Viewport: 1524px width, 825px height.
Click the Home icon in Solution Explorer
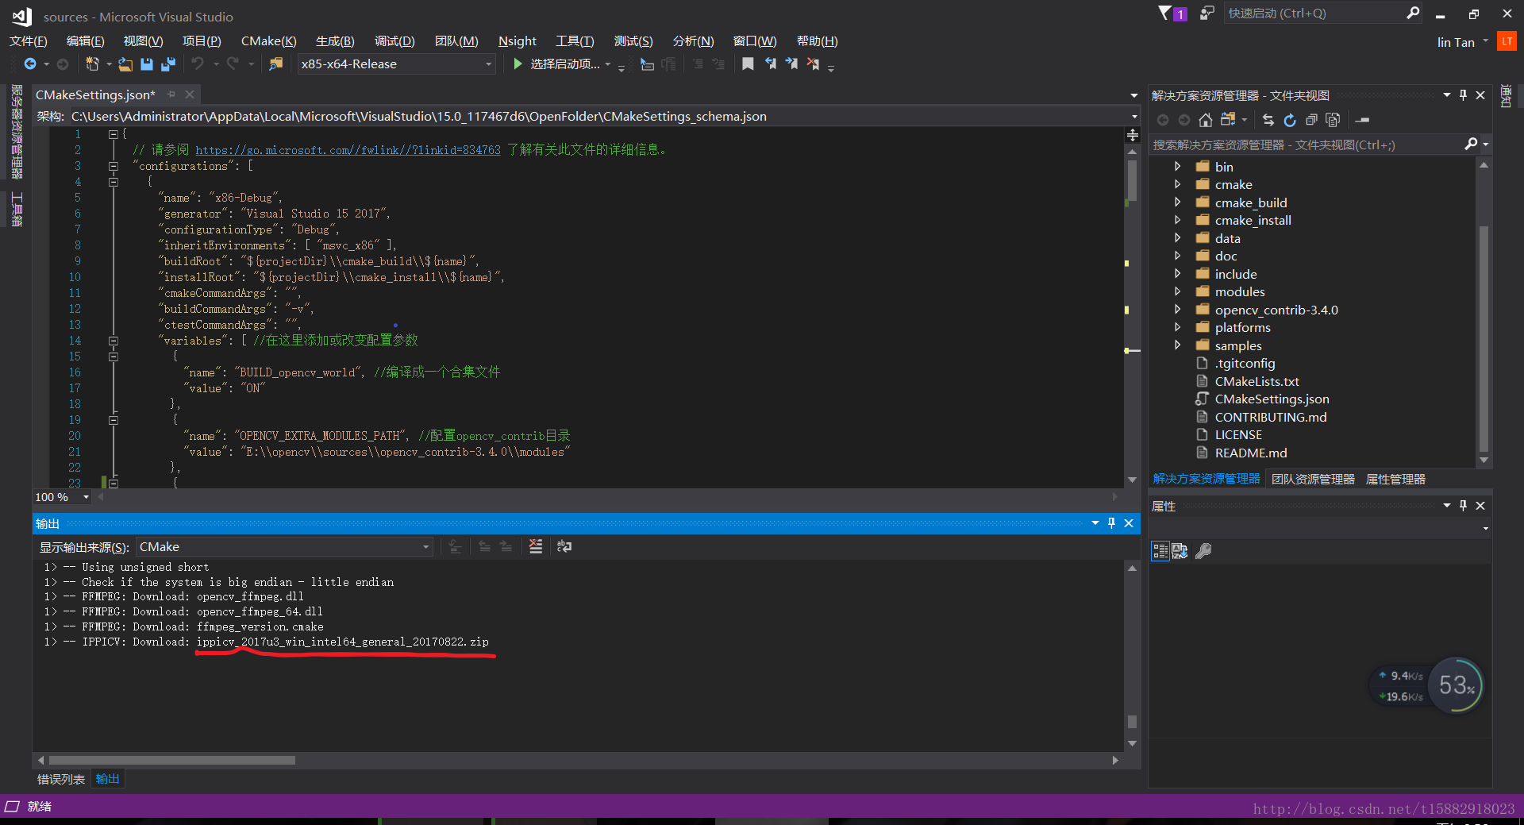[x=1206, y=120]
